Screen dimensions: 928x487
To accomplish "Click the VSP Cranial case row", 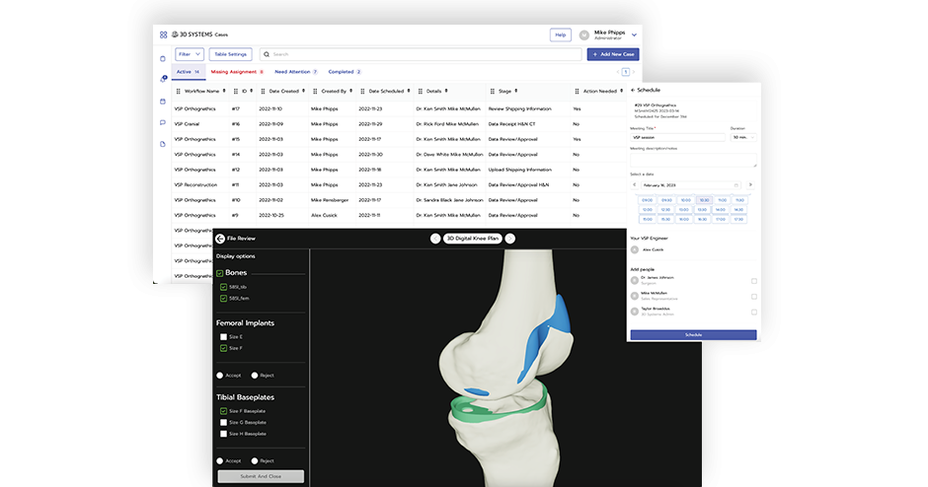I will [399, 124].
